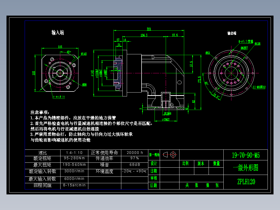Select the 1:4-1:10 ratio value

coord(74,152)
